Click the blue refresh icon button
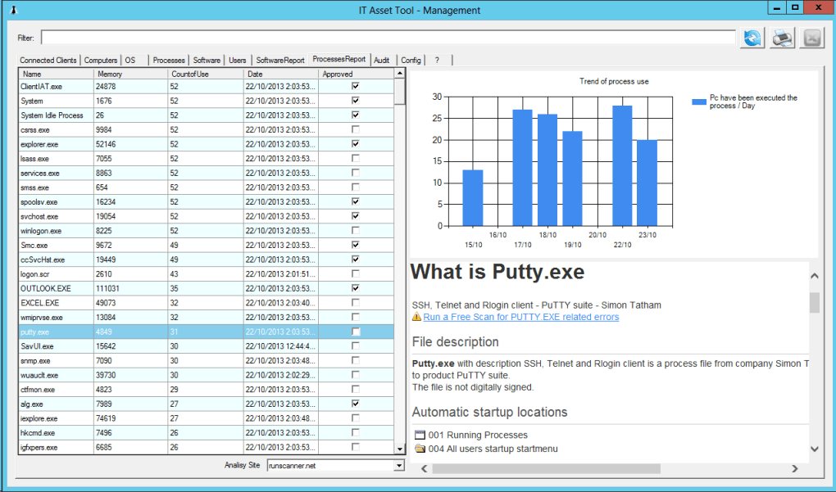836x492 pixels. click(752, 38)
